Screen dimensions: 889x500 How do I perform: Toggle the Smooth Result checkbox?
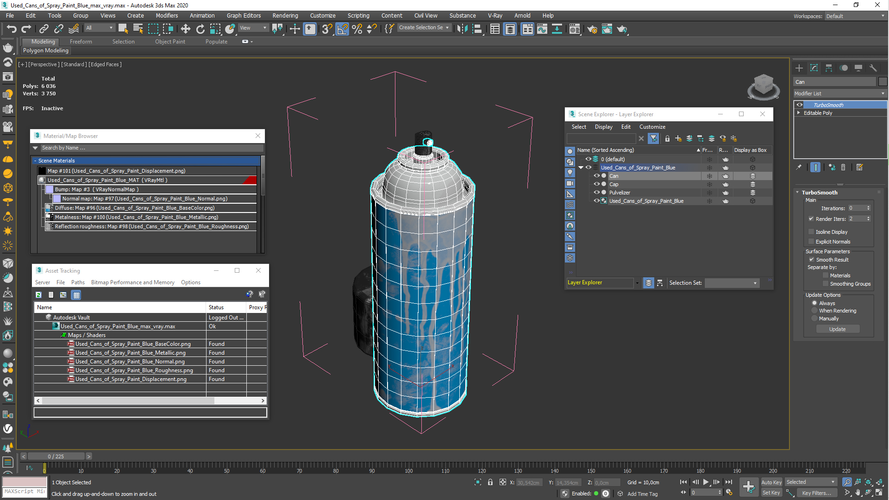coord(812,260)
